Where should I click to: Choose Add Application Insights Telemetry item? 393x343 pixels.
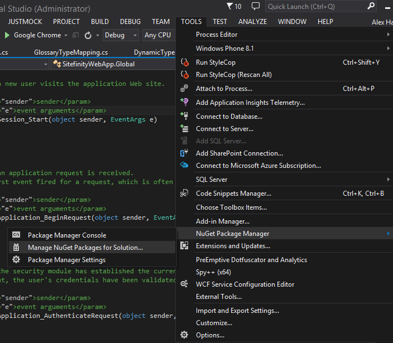(x=285, y=103)
